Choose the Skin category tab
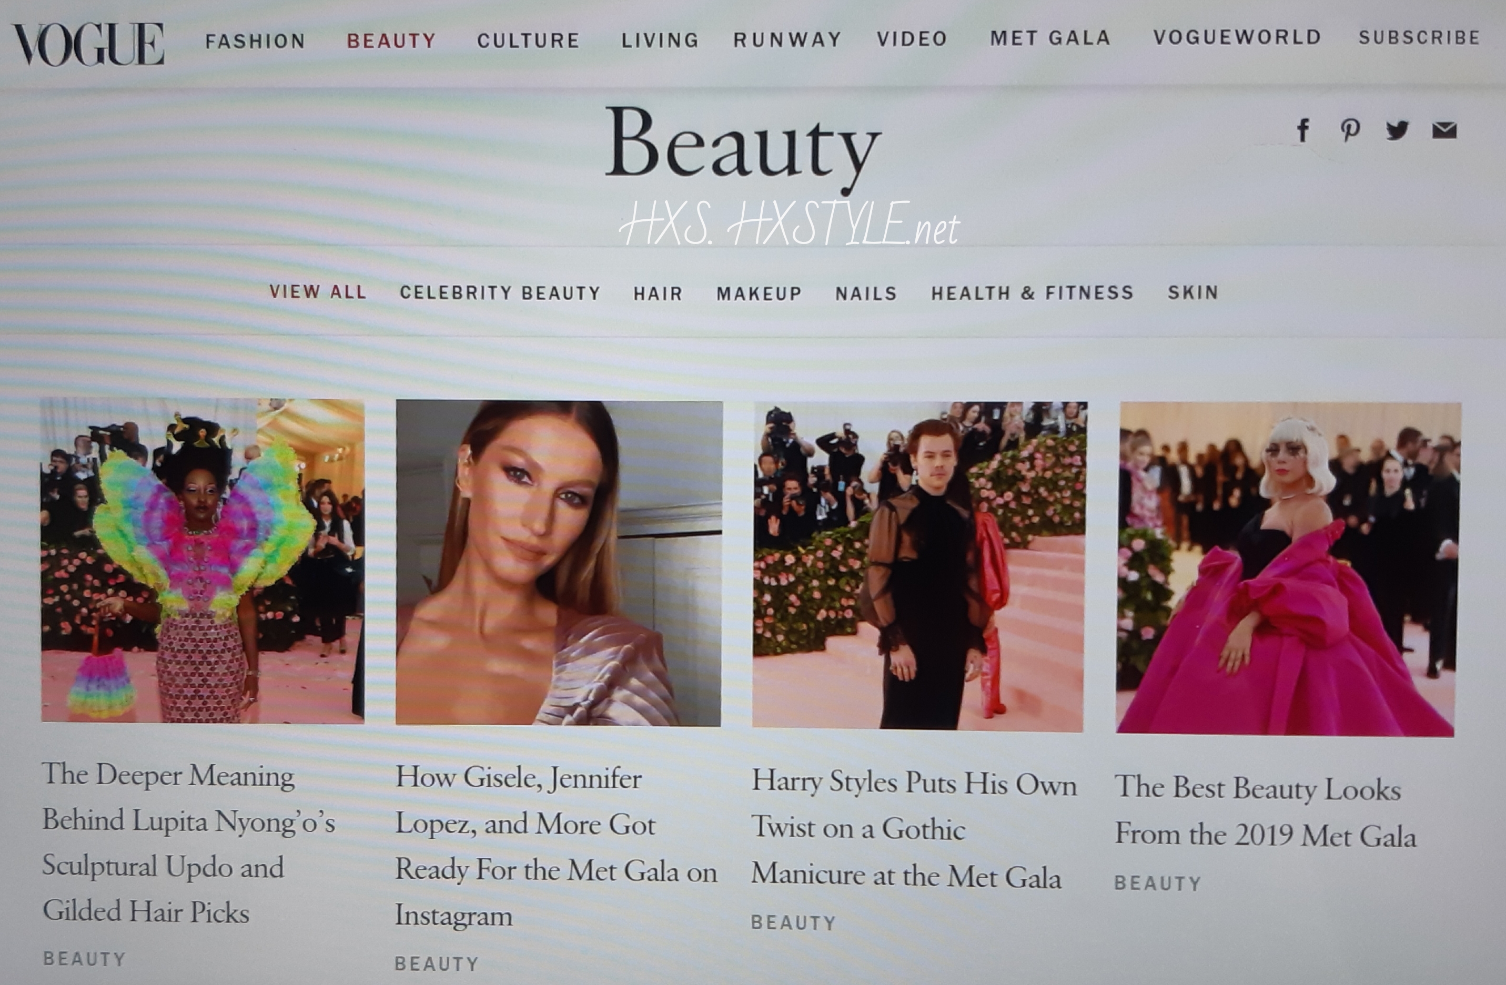Viewport: 1506px width, 985px height. 1193,292
